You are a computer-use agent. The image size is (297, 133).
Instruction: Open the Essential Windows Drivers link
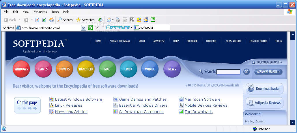click(143, 105)
